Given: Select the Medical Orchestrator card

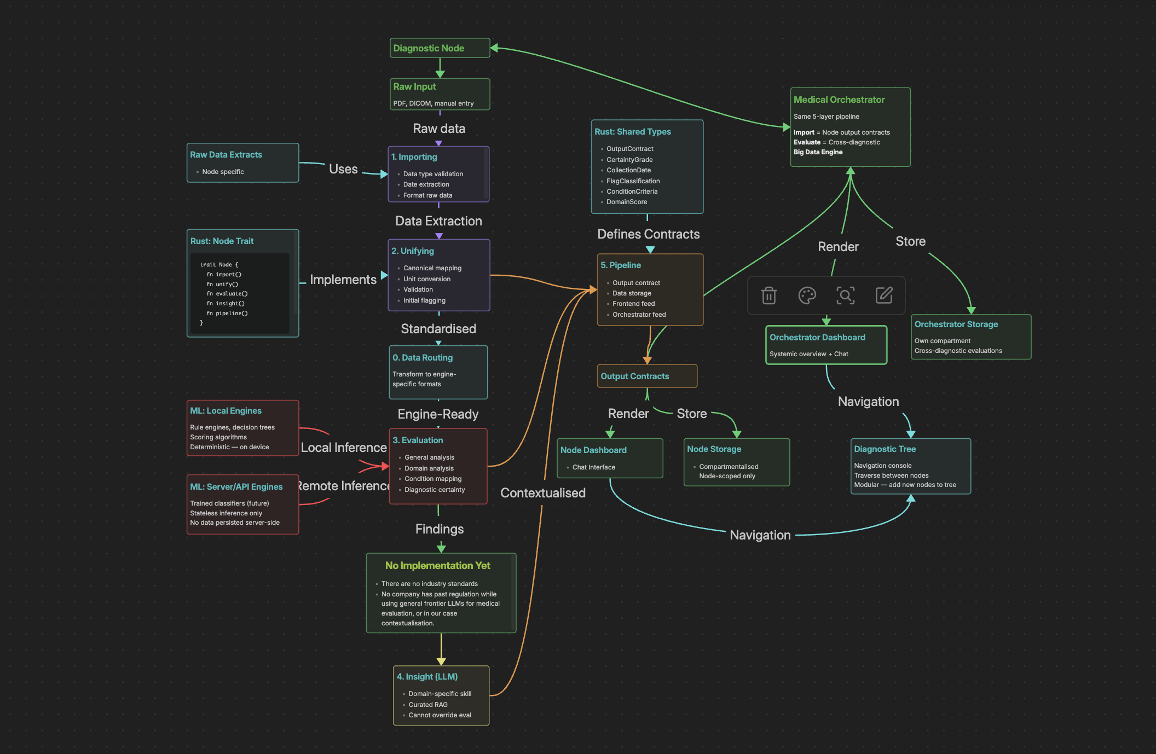Looking at the screenshot, I should (x=850, y=127).
